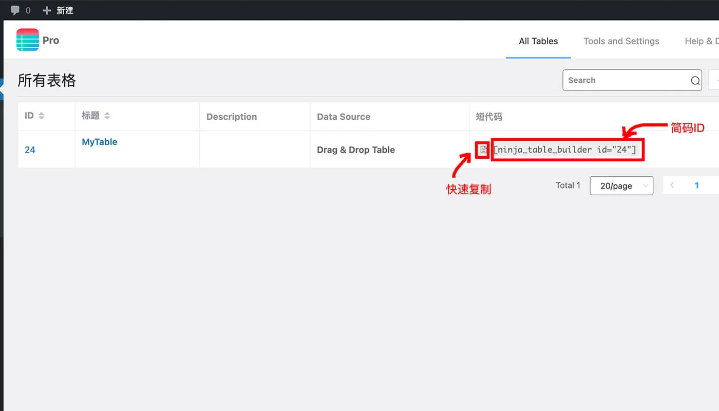
Task: Click the comments bubble icon in admin bar
Action: 15,10
